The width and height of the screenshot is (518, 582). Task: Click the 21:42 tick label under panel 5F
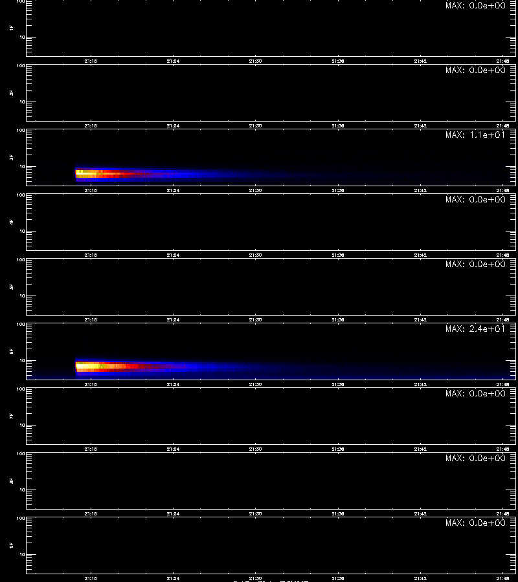(420, 319)
